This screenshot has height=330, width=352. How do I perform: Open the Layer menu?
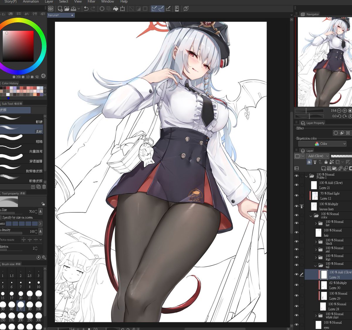(49, 1)
